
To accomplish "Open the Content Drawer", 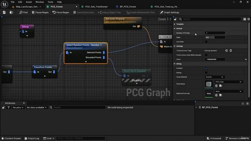I will coord(11,138).
